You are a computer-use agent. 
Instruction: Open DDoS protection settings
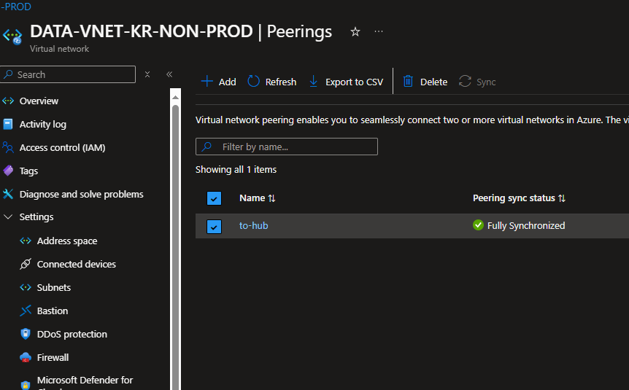point(72,334)
